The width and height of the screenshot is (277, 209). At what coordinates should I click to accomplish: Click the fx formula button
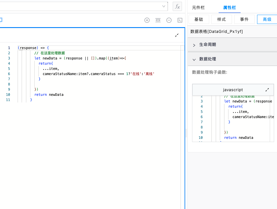[x=177, y=7]
